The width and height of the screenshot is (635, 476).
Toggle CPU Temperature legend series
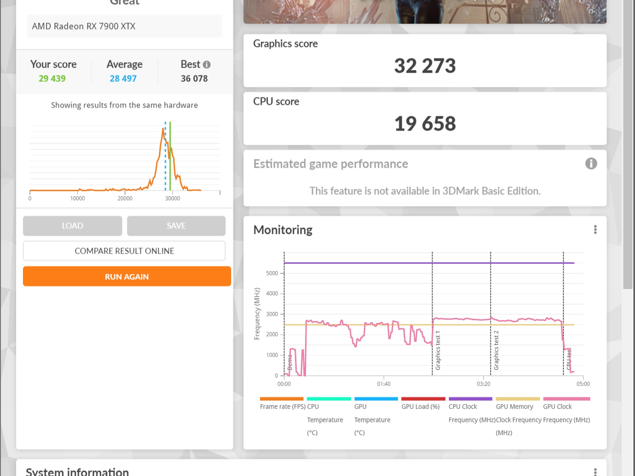[x=329, y=399]
